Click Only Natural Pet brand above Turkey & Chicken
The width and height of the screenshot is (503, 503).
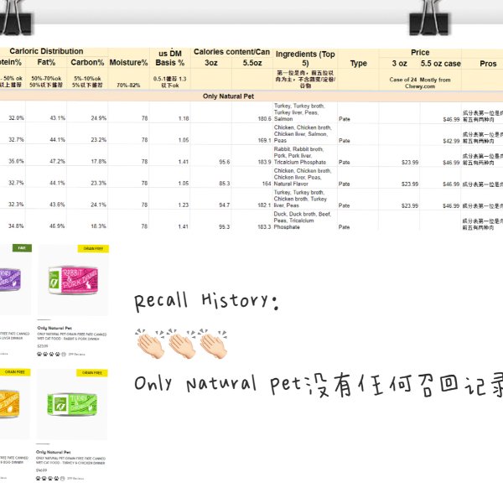pos(54,452)
